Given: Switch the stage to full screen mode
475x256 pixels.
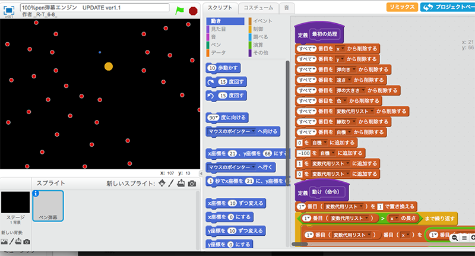Looking at the screenshot, I should click(9, 10).
